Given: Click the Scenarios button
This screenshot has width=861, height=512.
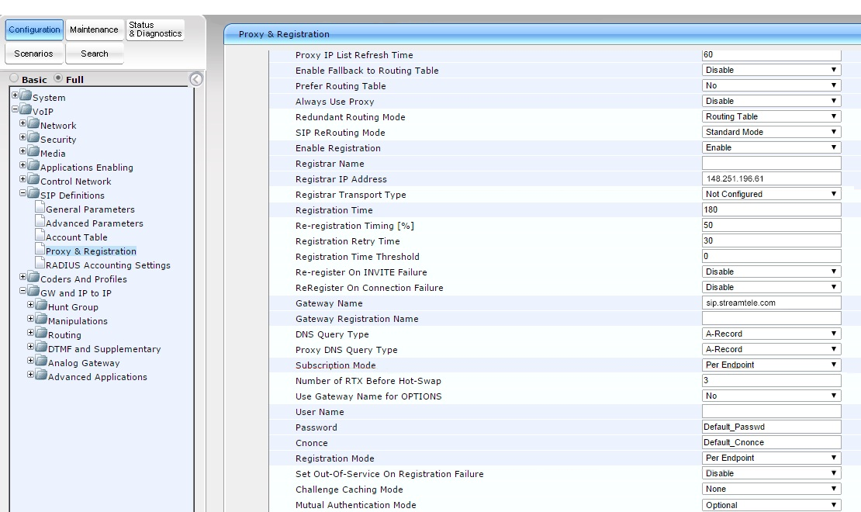Looking at the screenshot, I should [33, 54].
